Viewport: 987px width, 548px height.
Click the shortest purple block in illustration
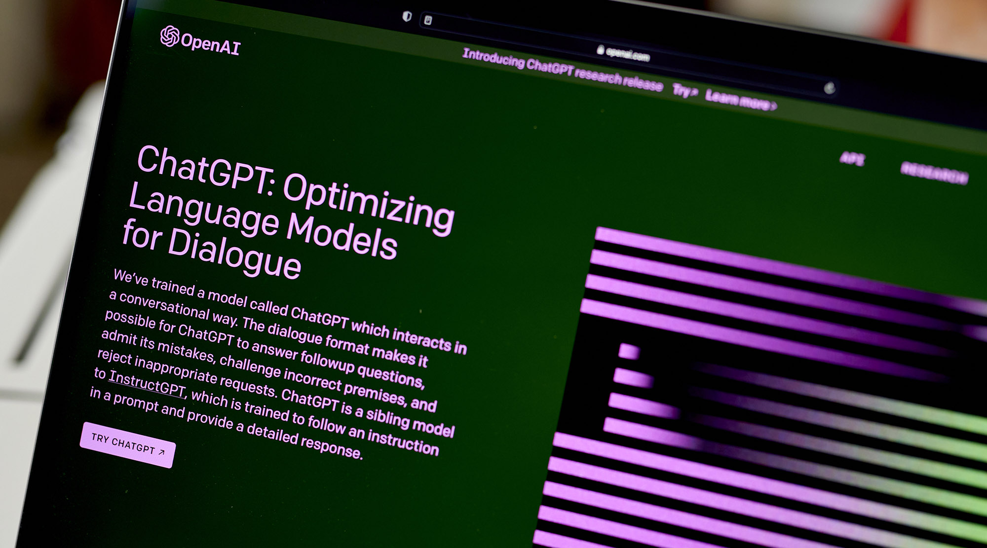[629, 351]
